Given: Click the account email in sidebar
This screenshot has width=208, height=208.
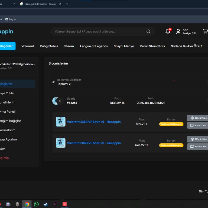Looking at the screenshot, I should coord(17,64).
